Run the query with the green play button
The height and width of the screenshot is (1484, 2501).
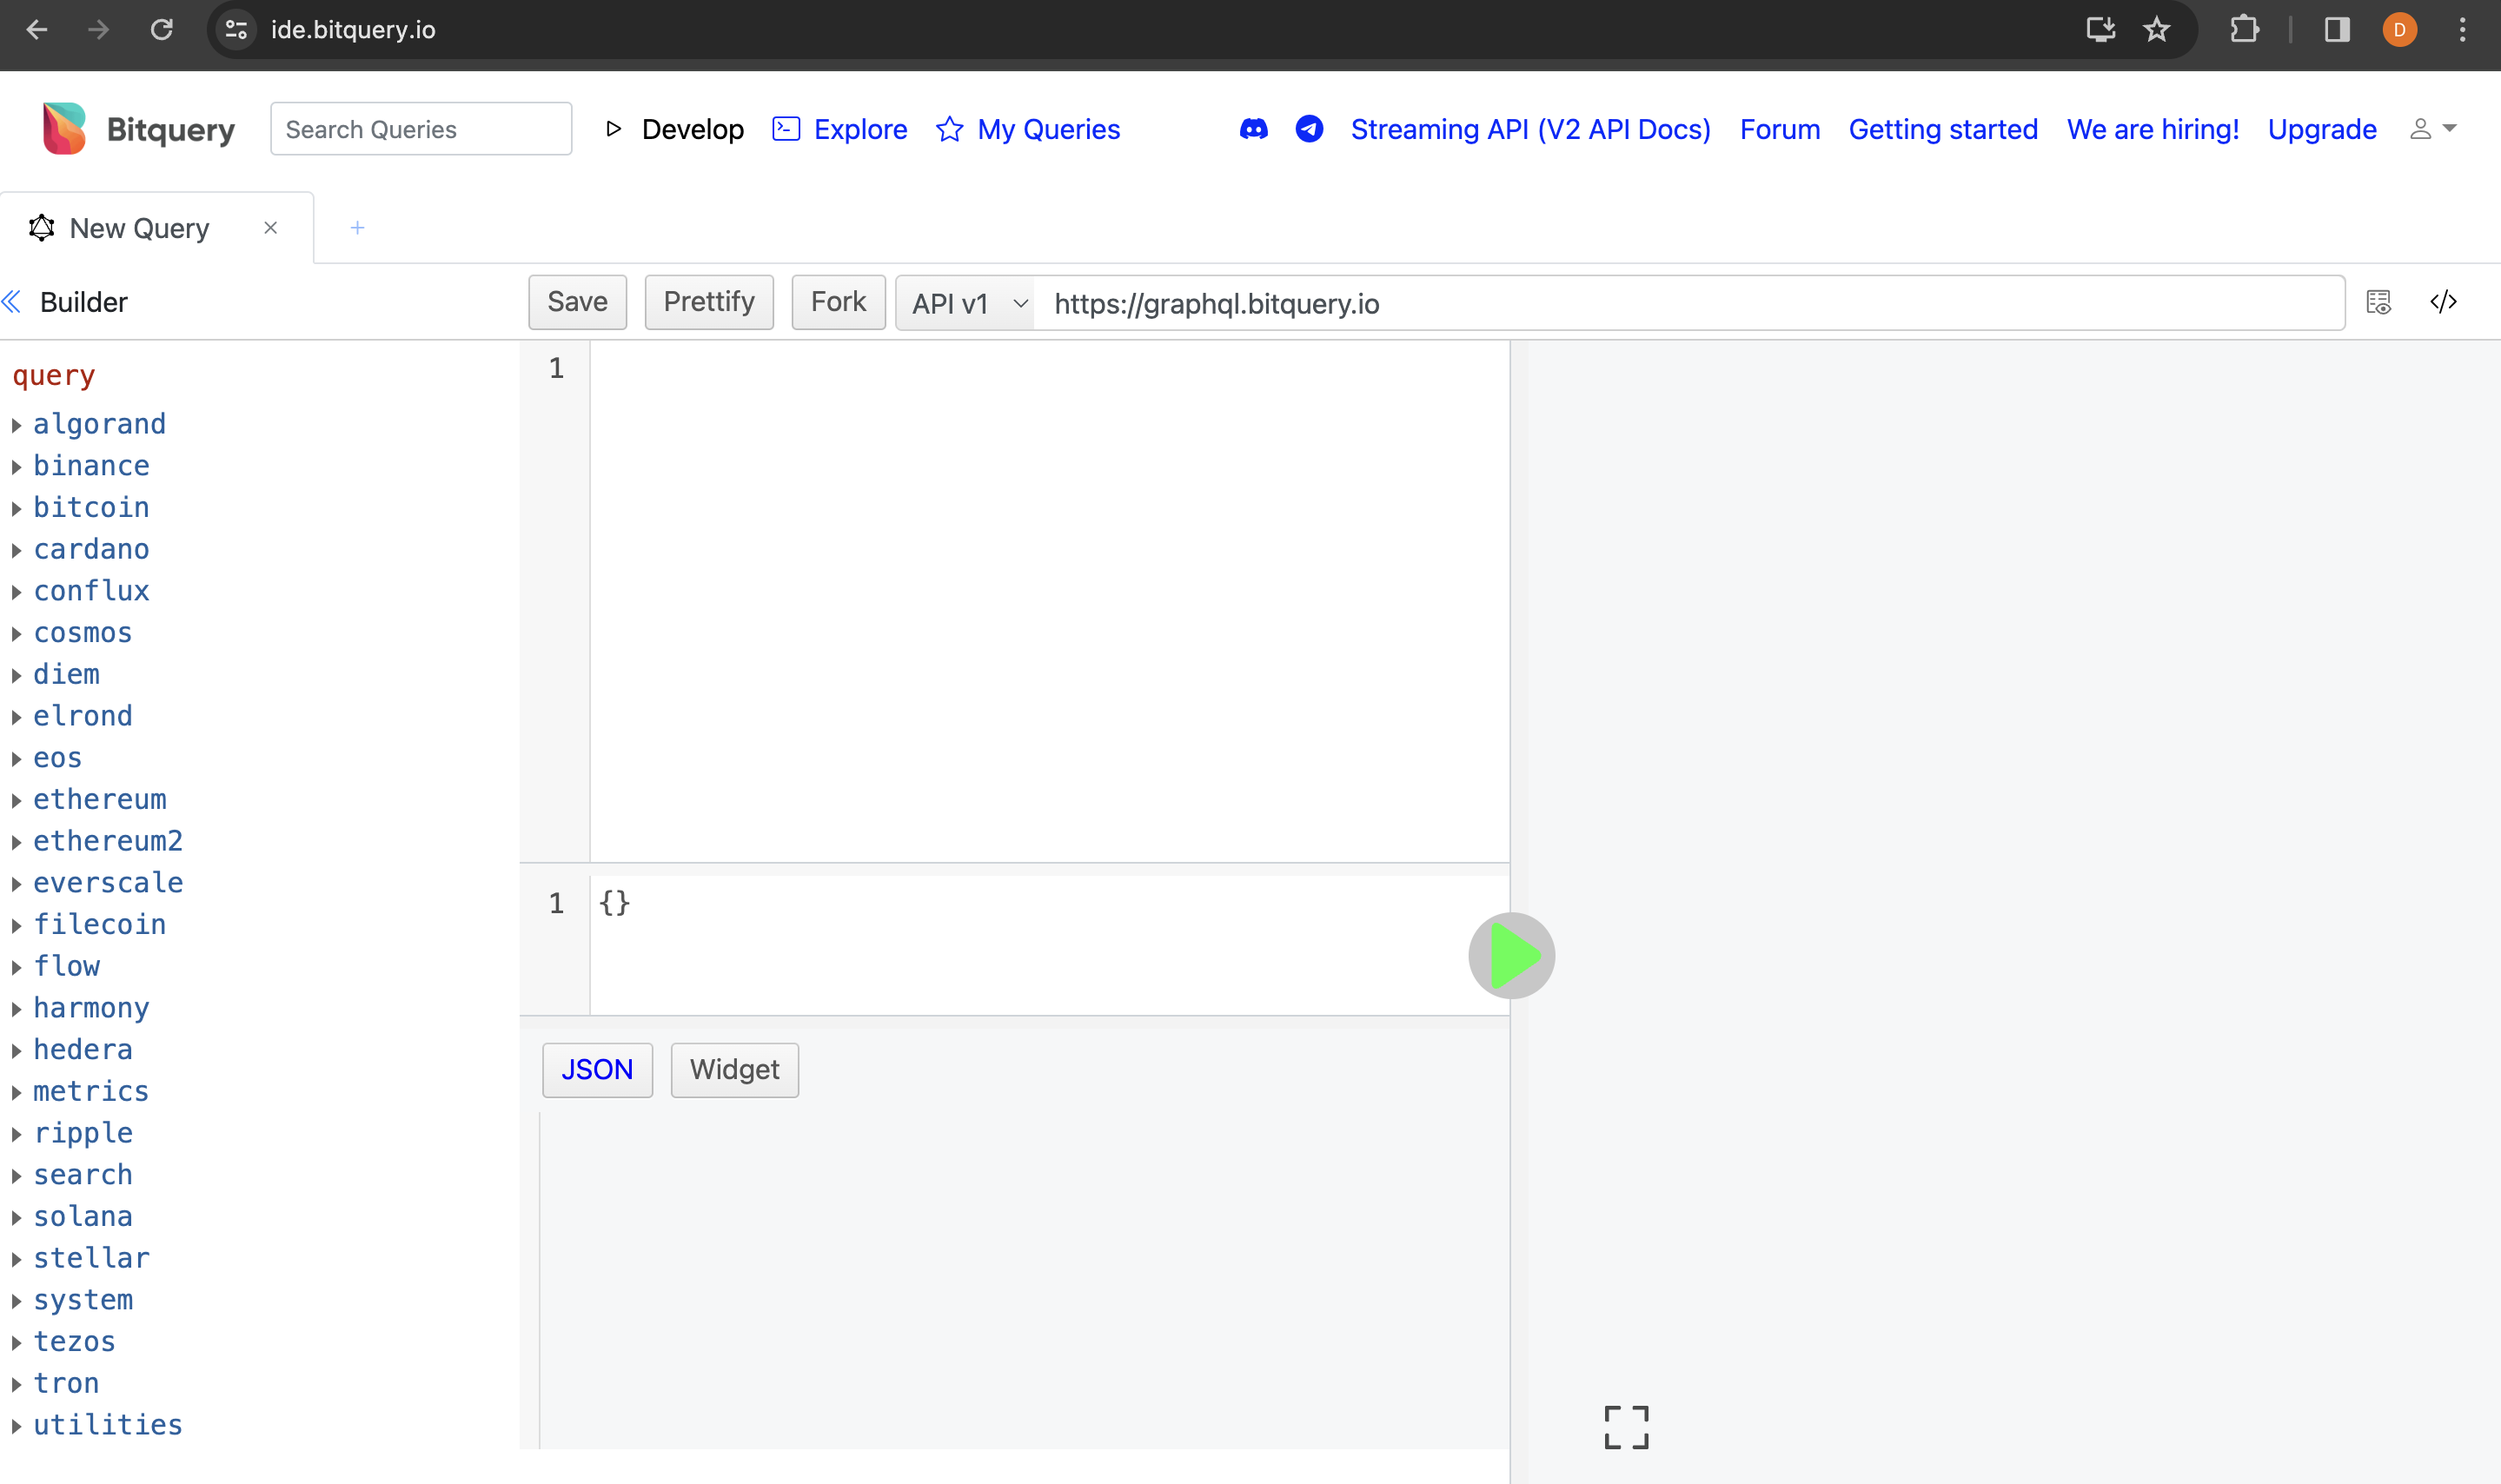pos(1511,956)
